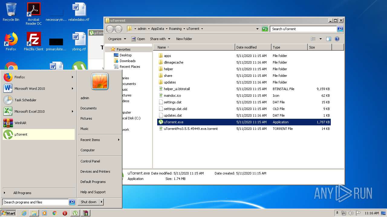The width and height of the screenshot is (387, 217).
Task: Sort by Name column header
Action: coord(194,47)
